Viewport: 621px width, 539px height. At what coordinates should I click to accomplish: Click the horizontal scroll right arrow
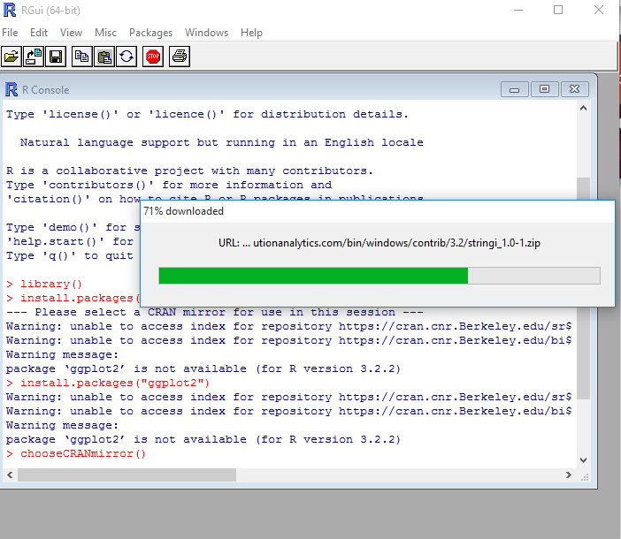click(569, 474)
